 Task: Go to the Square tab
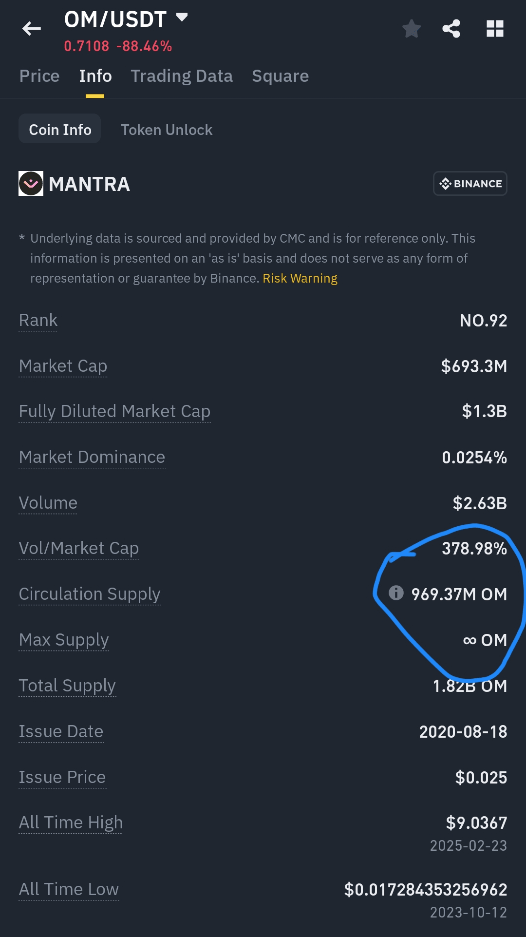pyautogui.click(x=281, y=76)
